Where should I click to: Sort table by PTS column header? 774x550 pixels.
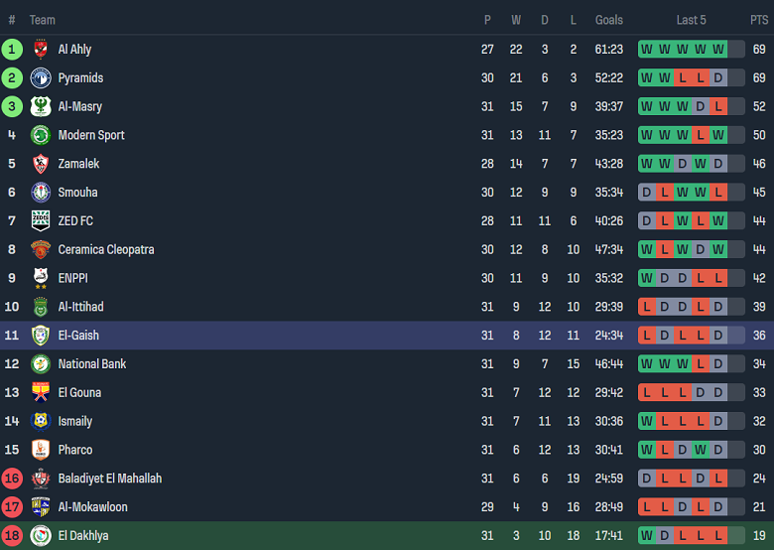point(759,20)
